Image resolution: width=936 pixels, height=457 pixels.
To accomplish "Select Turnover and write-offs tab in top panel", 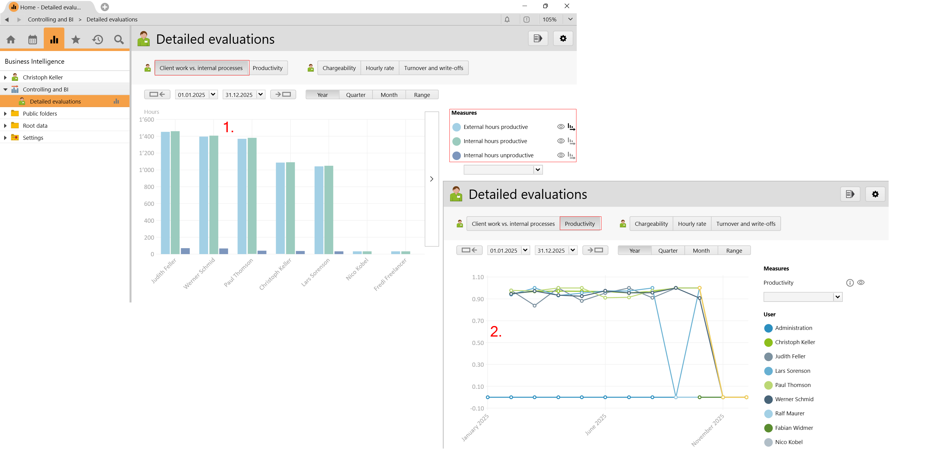I will point(433,68).
